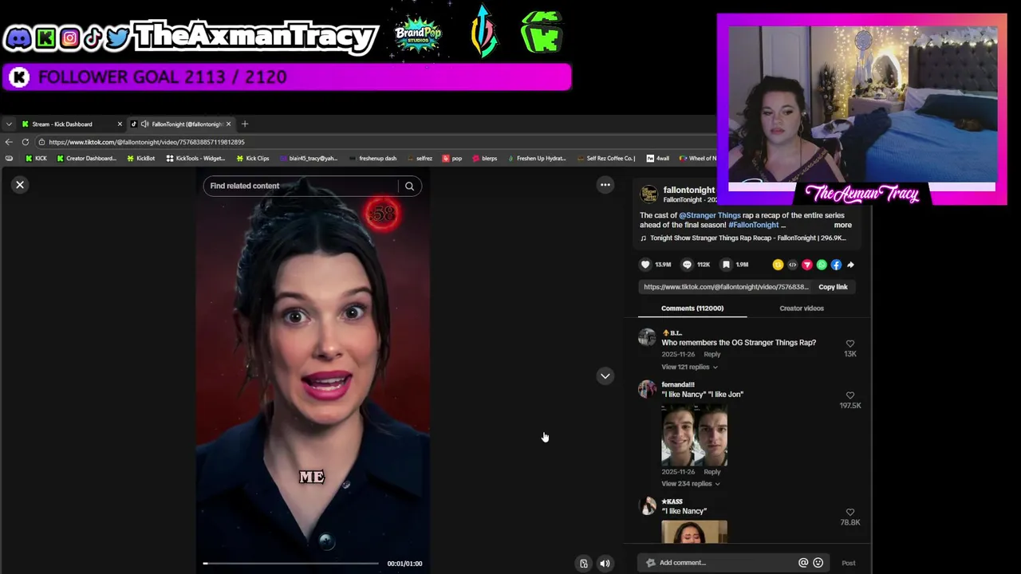Open KASS's comment image attachment

pos(694,532)
